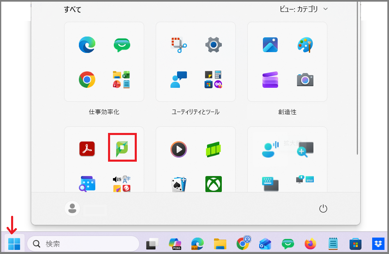Image resolution: width=389 pixels, height=254 pixels.
Task: Launch Adobe Acrobat red icon
Action: [x=87, y=149]
